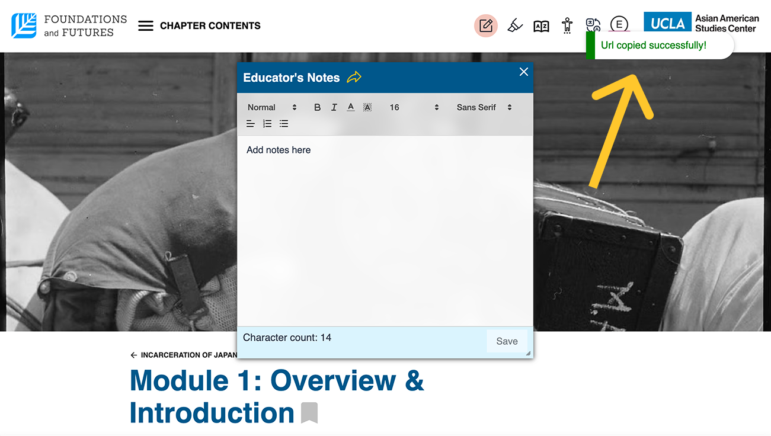Toggle bold formatting in notes editor
The width and height of the screenshot is (771, 436).
click(317, 107)
